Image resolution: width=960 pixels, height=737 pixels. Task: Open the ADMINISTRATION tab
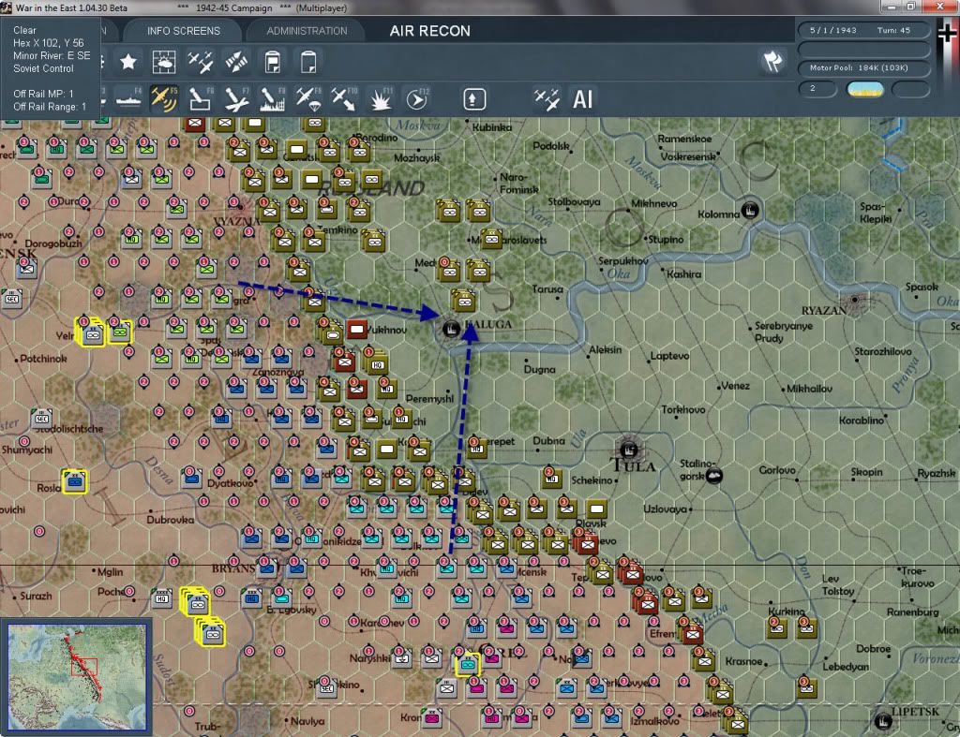(x=307, y=31)
